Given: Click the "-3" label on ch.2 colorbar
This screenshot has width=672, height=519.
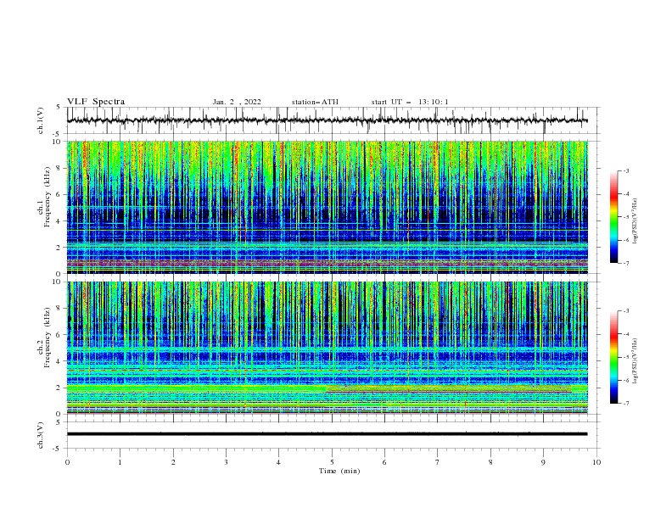Looking at the screenshot, I should pyautogui.click(x=626, y=311).
